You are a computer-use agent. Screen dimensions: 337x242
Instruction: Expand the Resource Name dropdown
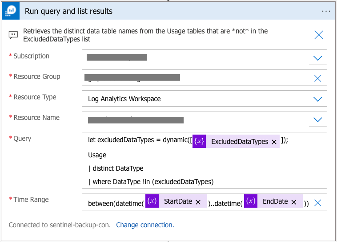[x=317, y=119]
